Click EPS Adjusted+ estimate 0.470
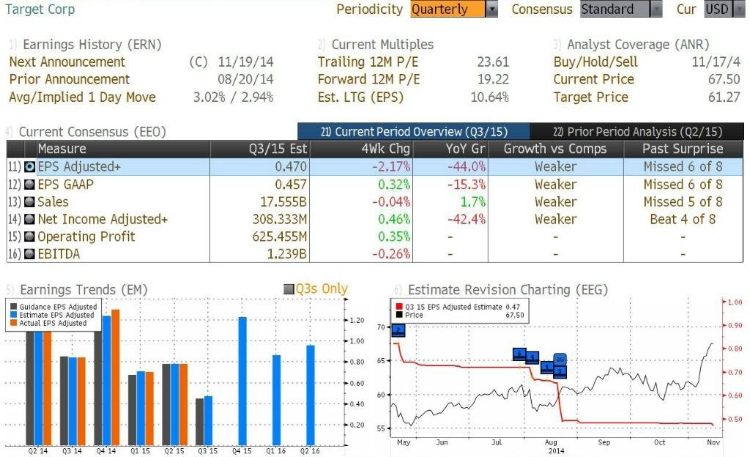This screenshot has height=457, width=750. (x=291, y=167)
